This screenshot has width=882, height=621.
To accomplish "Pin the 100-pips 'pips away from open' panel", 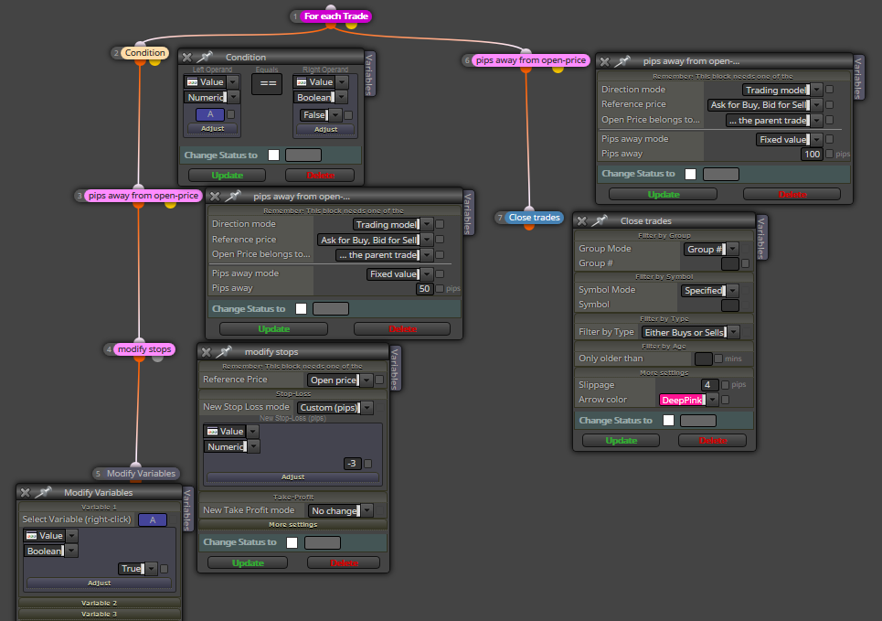I will (622, 61).
